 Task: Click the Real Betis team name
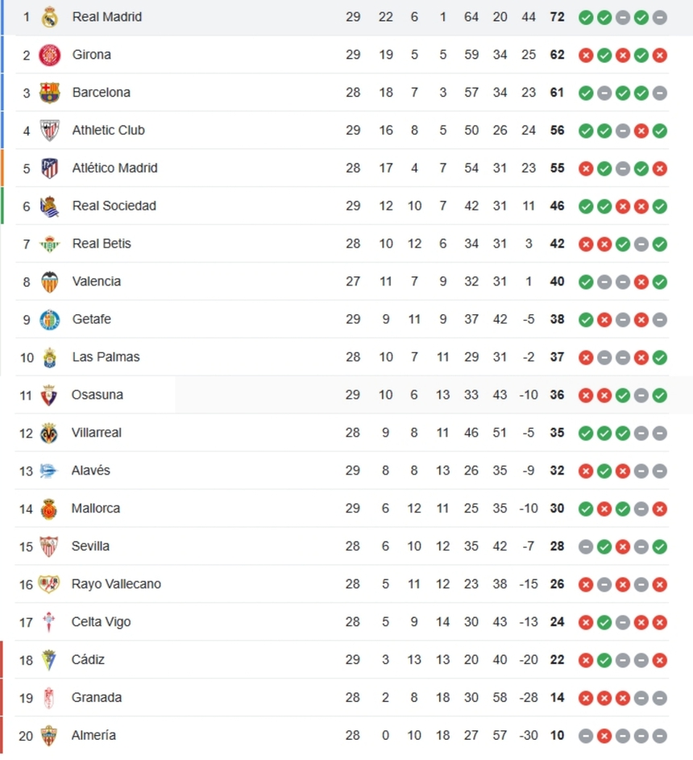[x=102, y=243]
